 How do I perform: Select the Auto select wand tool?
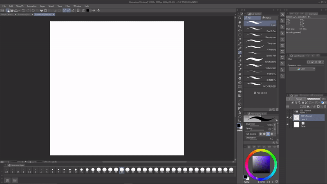pyautogui.click(x=240, y=39)
